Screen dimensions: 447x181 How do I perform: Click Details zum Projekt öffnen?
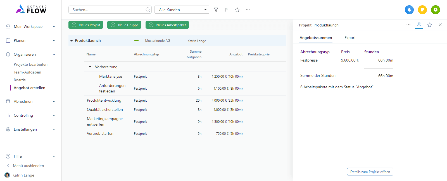pyautogui.click(x=370, y=172)
